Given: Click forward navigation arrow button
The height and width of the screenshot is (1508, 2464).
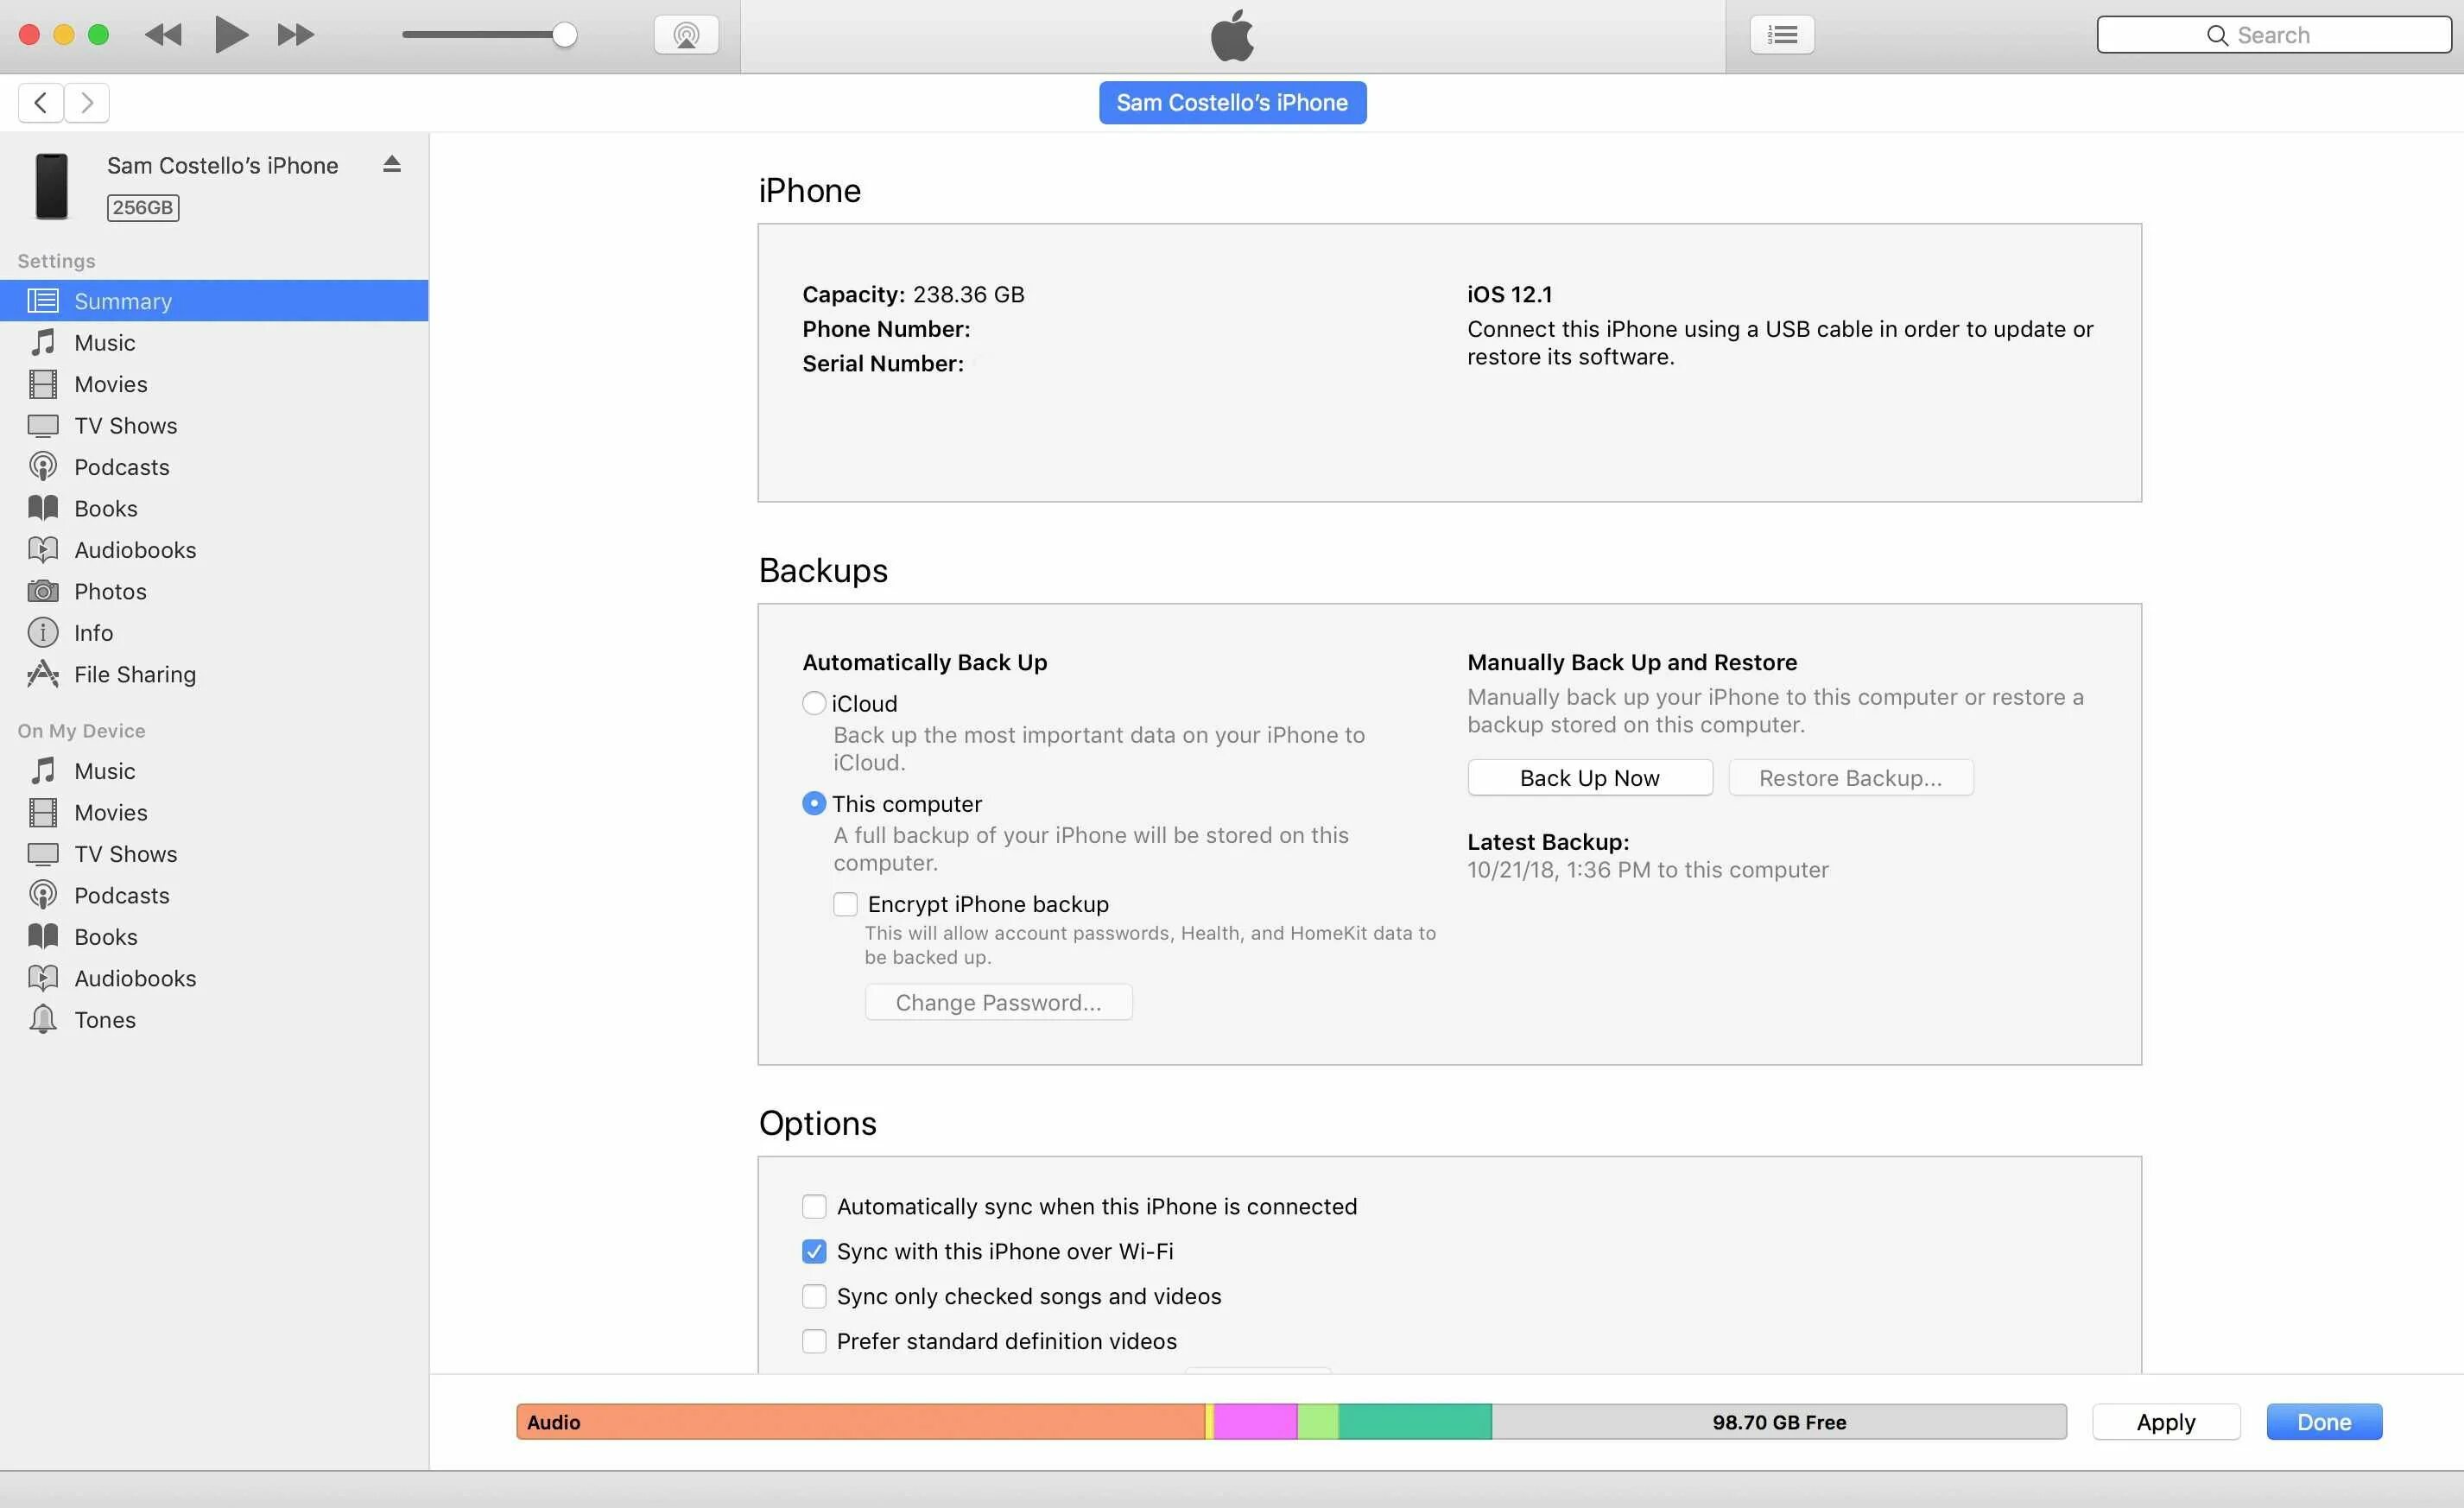Looking at the screenshot, I should (86, 100).
